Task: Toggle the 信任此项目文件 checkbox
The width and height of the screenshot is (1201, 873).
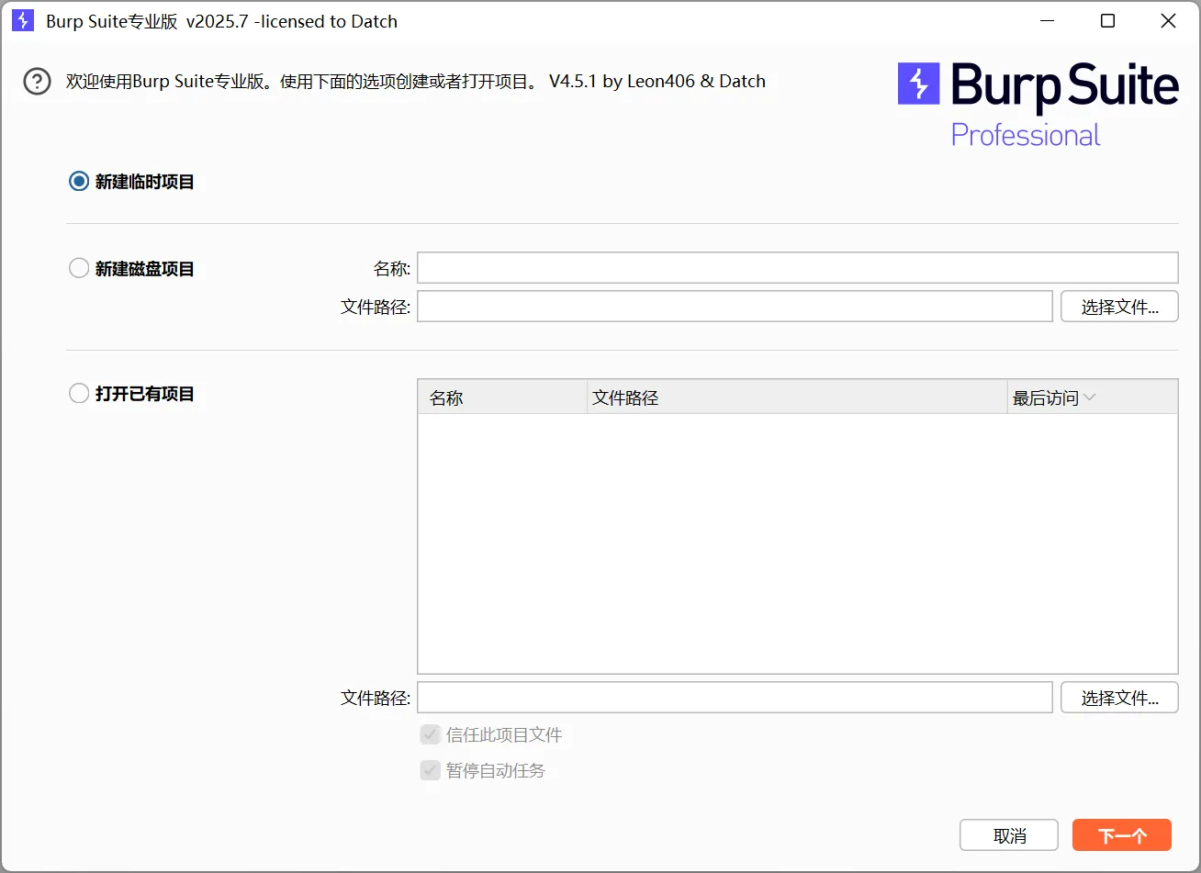Action: pos(430,734)
